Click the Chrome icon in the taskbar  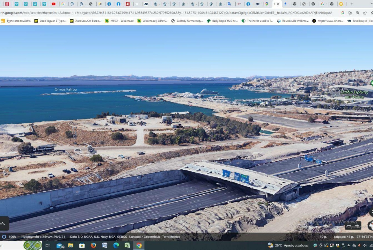[x=139, y=245]
